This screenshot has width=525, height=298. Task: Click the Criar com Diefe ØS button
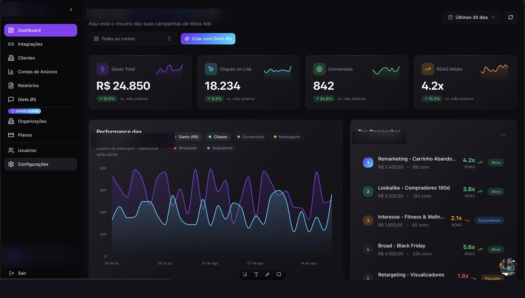(x=208, y=39)
